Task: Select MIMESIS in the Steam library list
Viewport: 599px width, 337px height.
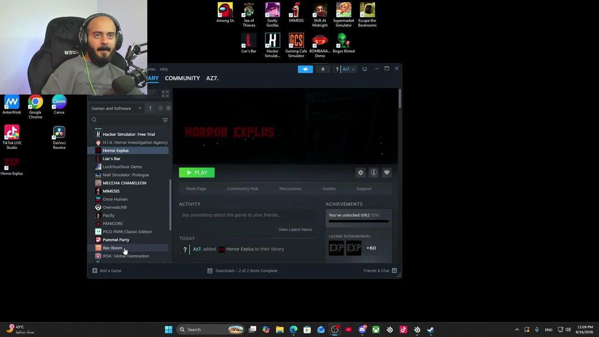Action: point(128,191)
